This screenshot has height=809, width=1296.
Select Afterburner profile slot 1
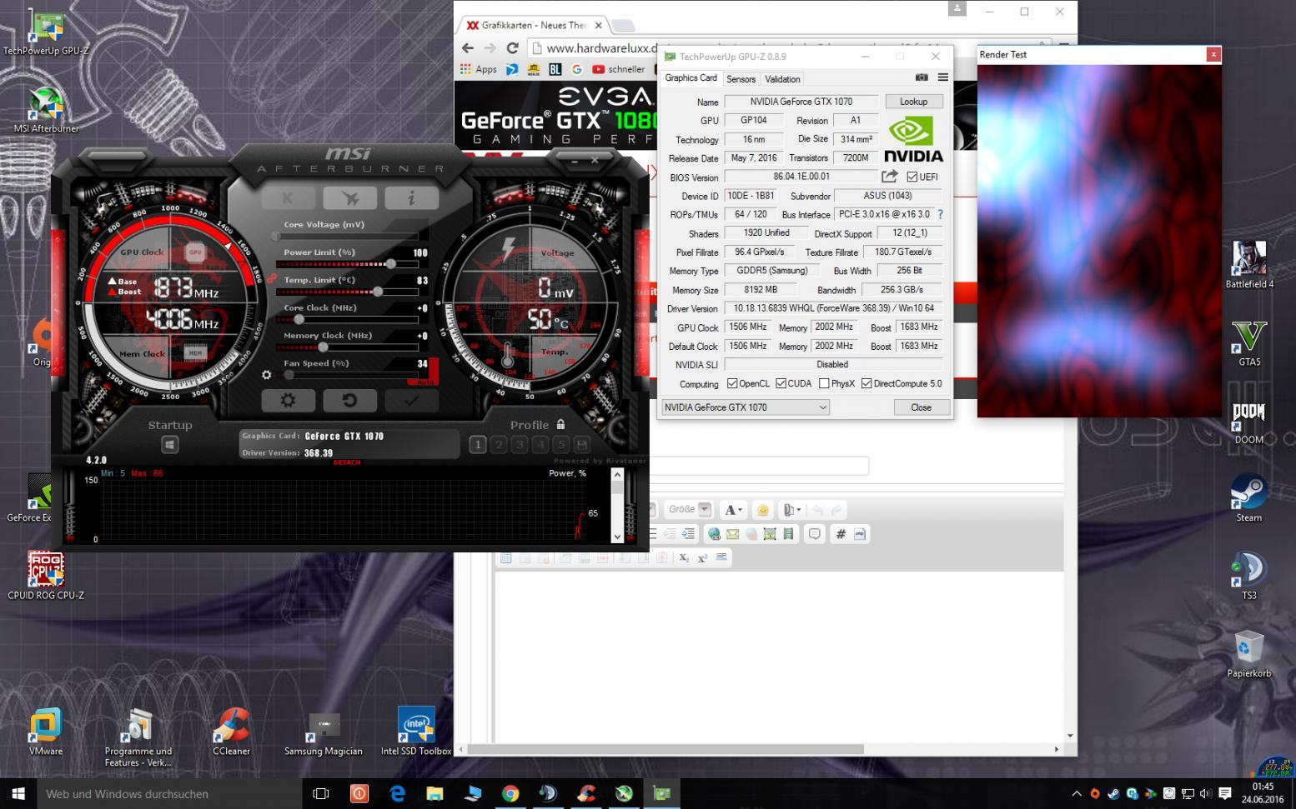point(478,445)
